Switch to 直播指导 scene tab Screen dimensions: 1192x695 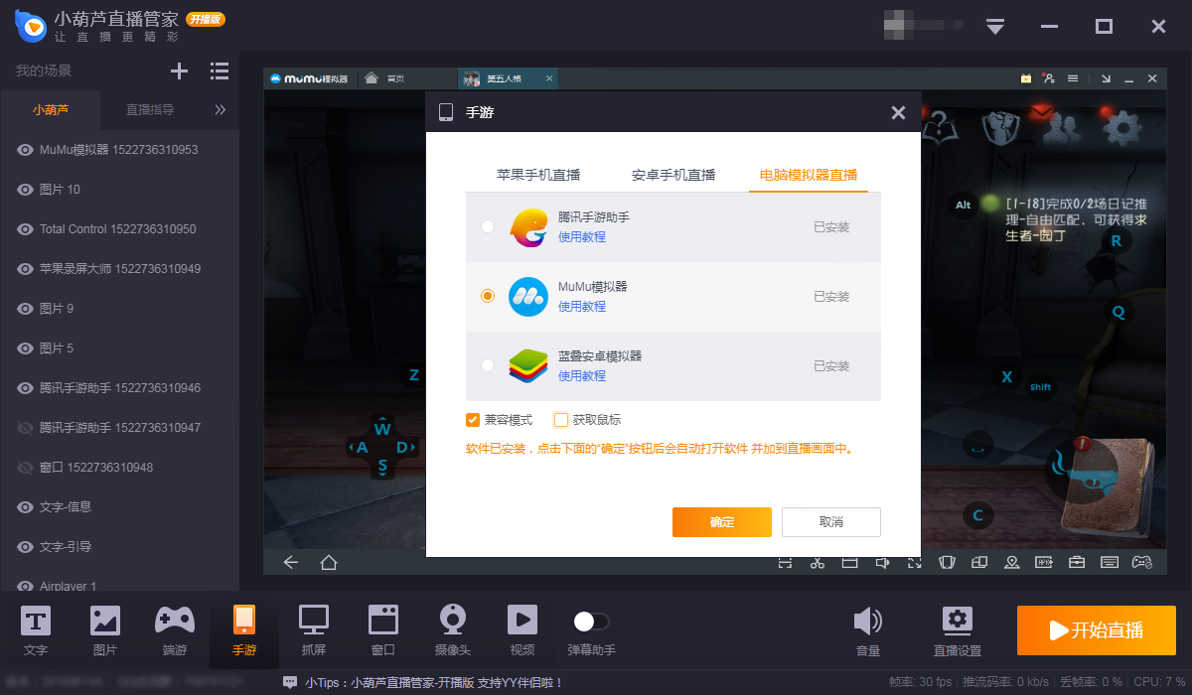[150, 110]
